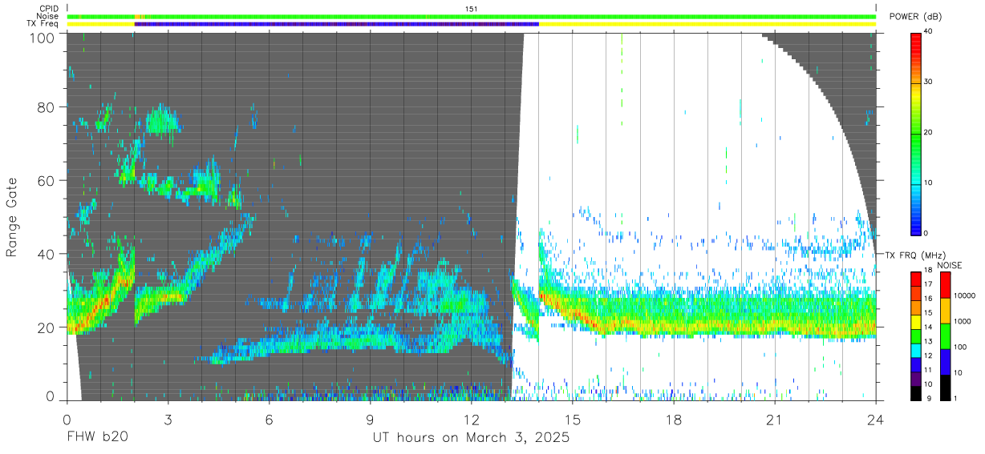Click the red segment of TX FRQ colorbar
The height and width of the screenshot is (454, 985).
[x=915, y=279]
